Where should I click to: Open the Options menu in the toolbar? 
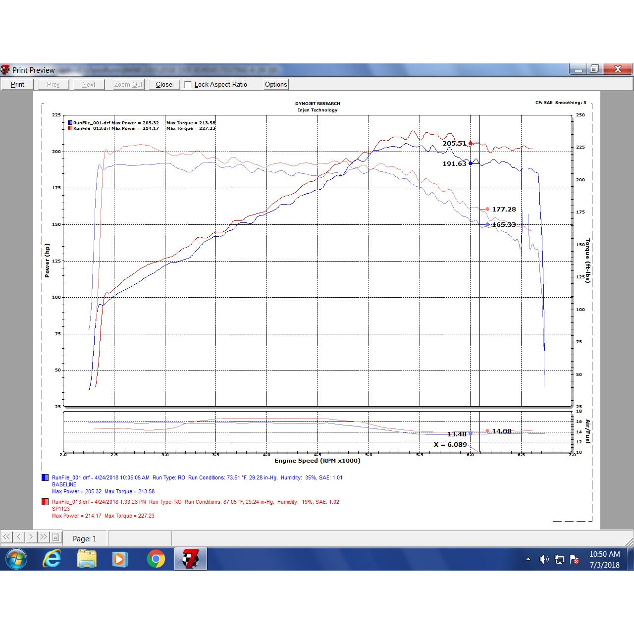[x=276, y=85]
